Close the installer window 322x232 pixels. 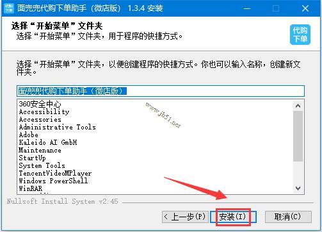[305, 8]
